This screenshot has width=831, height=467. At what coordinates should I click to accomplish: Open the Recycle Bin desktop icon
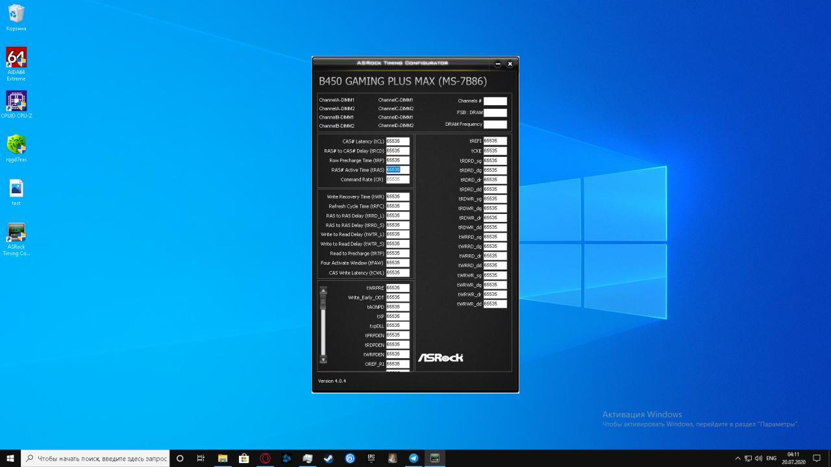point(16,18)
